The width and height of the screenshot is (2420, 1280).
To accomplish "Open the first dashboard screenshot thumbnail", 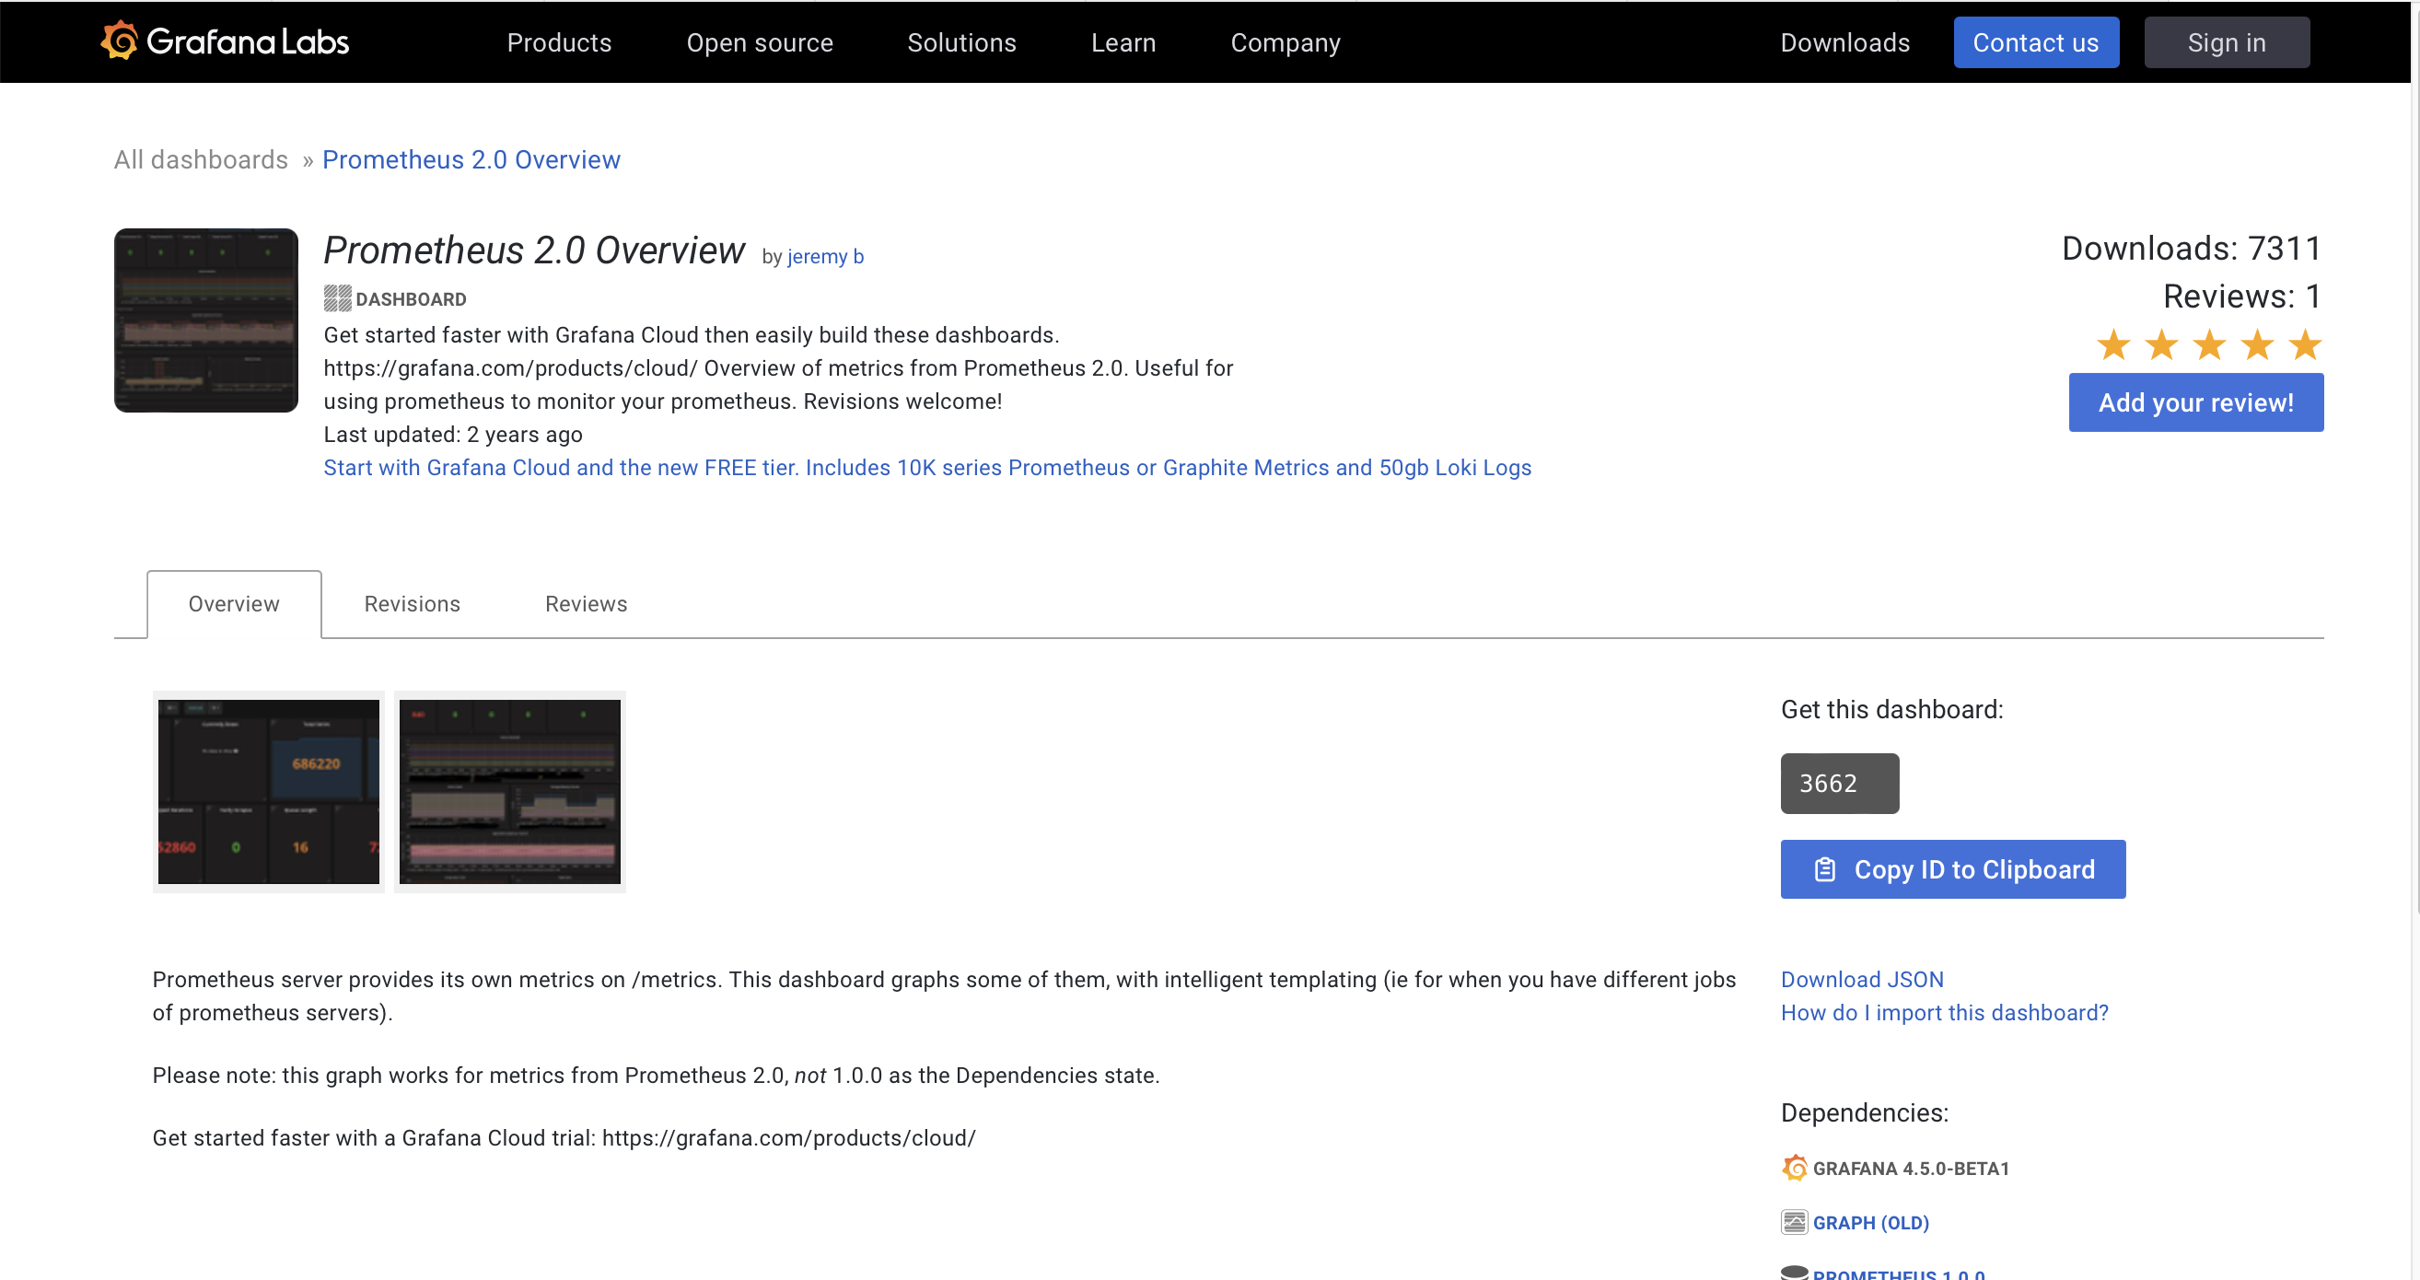I will tap(269, 791).
